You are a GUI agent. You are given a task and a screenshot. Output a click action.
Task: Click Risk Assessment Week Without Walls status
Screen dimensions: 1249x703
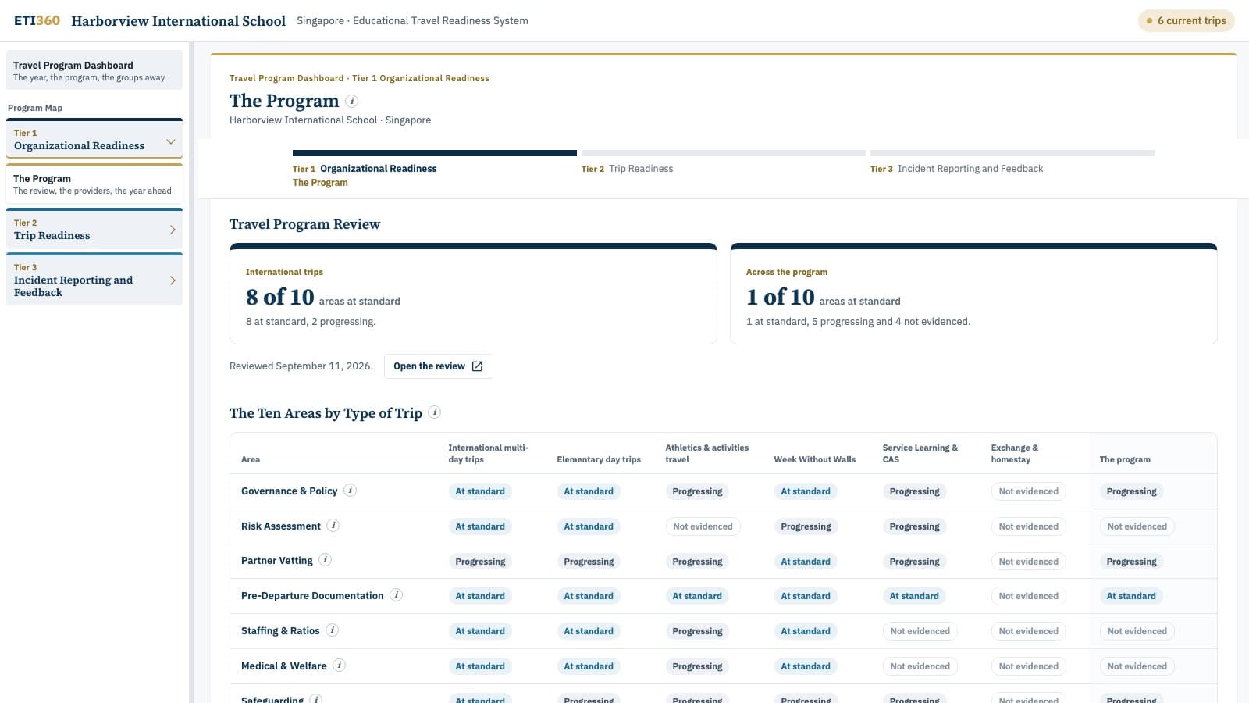tap(806, 526)
